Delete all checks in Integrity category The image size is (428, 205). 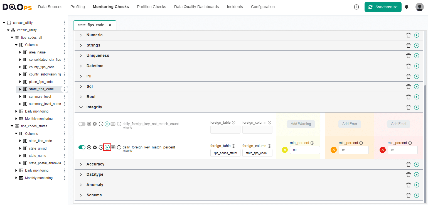point(408,107)
